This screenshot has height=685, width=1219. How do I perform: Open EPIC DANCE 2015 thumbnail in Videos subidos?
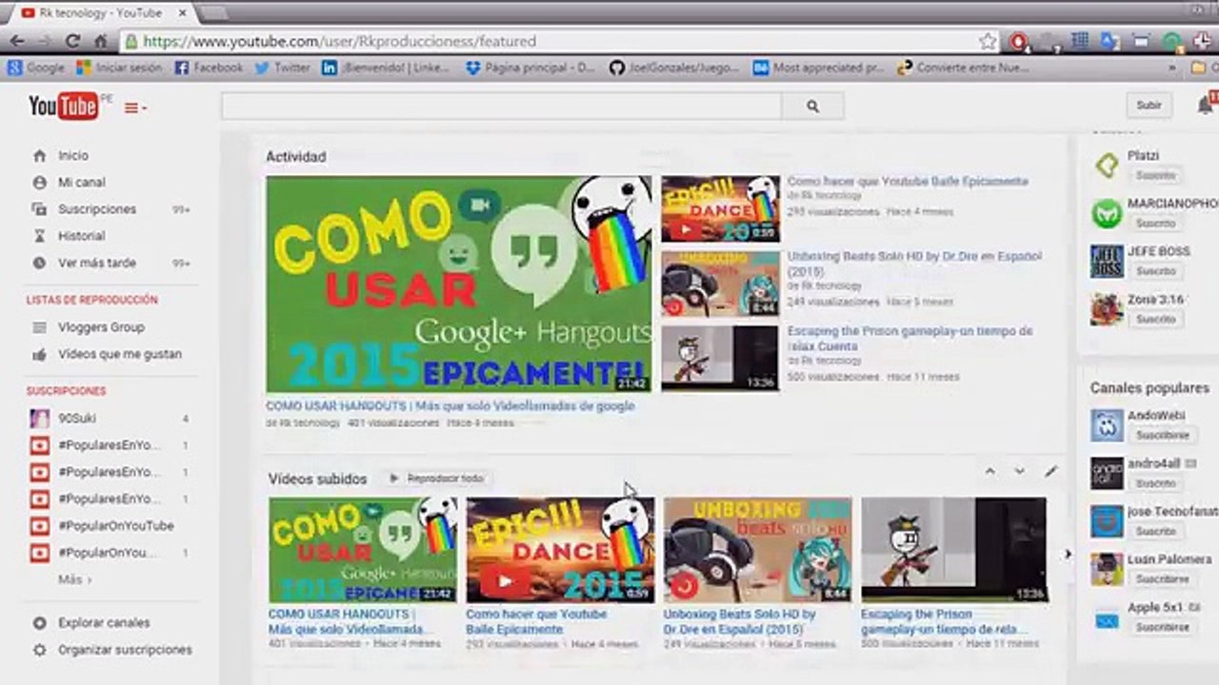coord(560,550)
